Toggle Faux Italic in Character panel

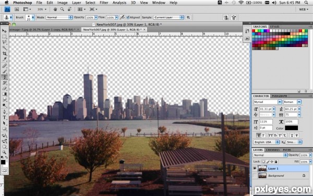[263, 135]
